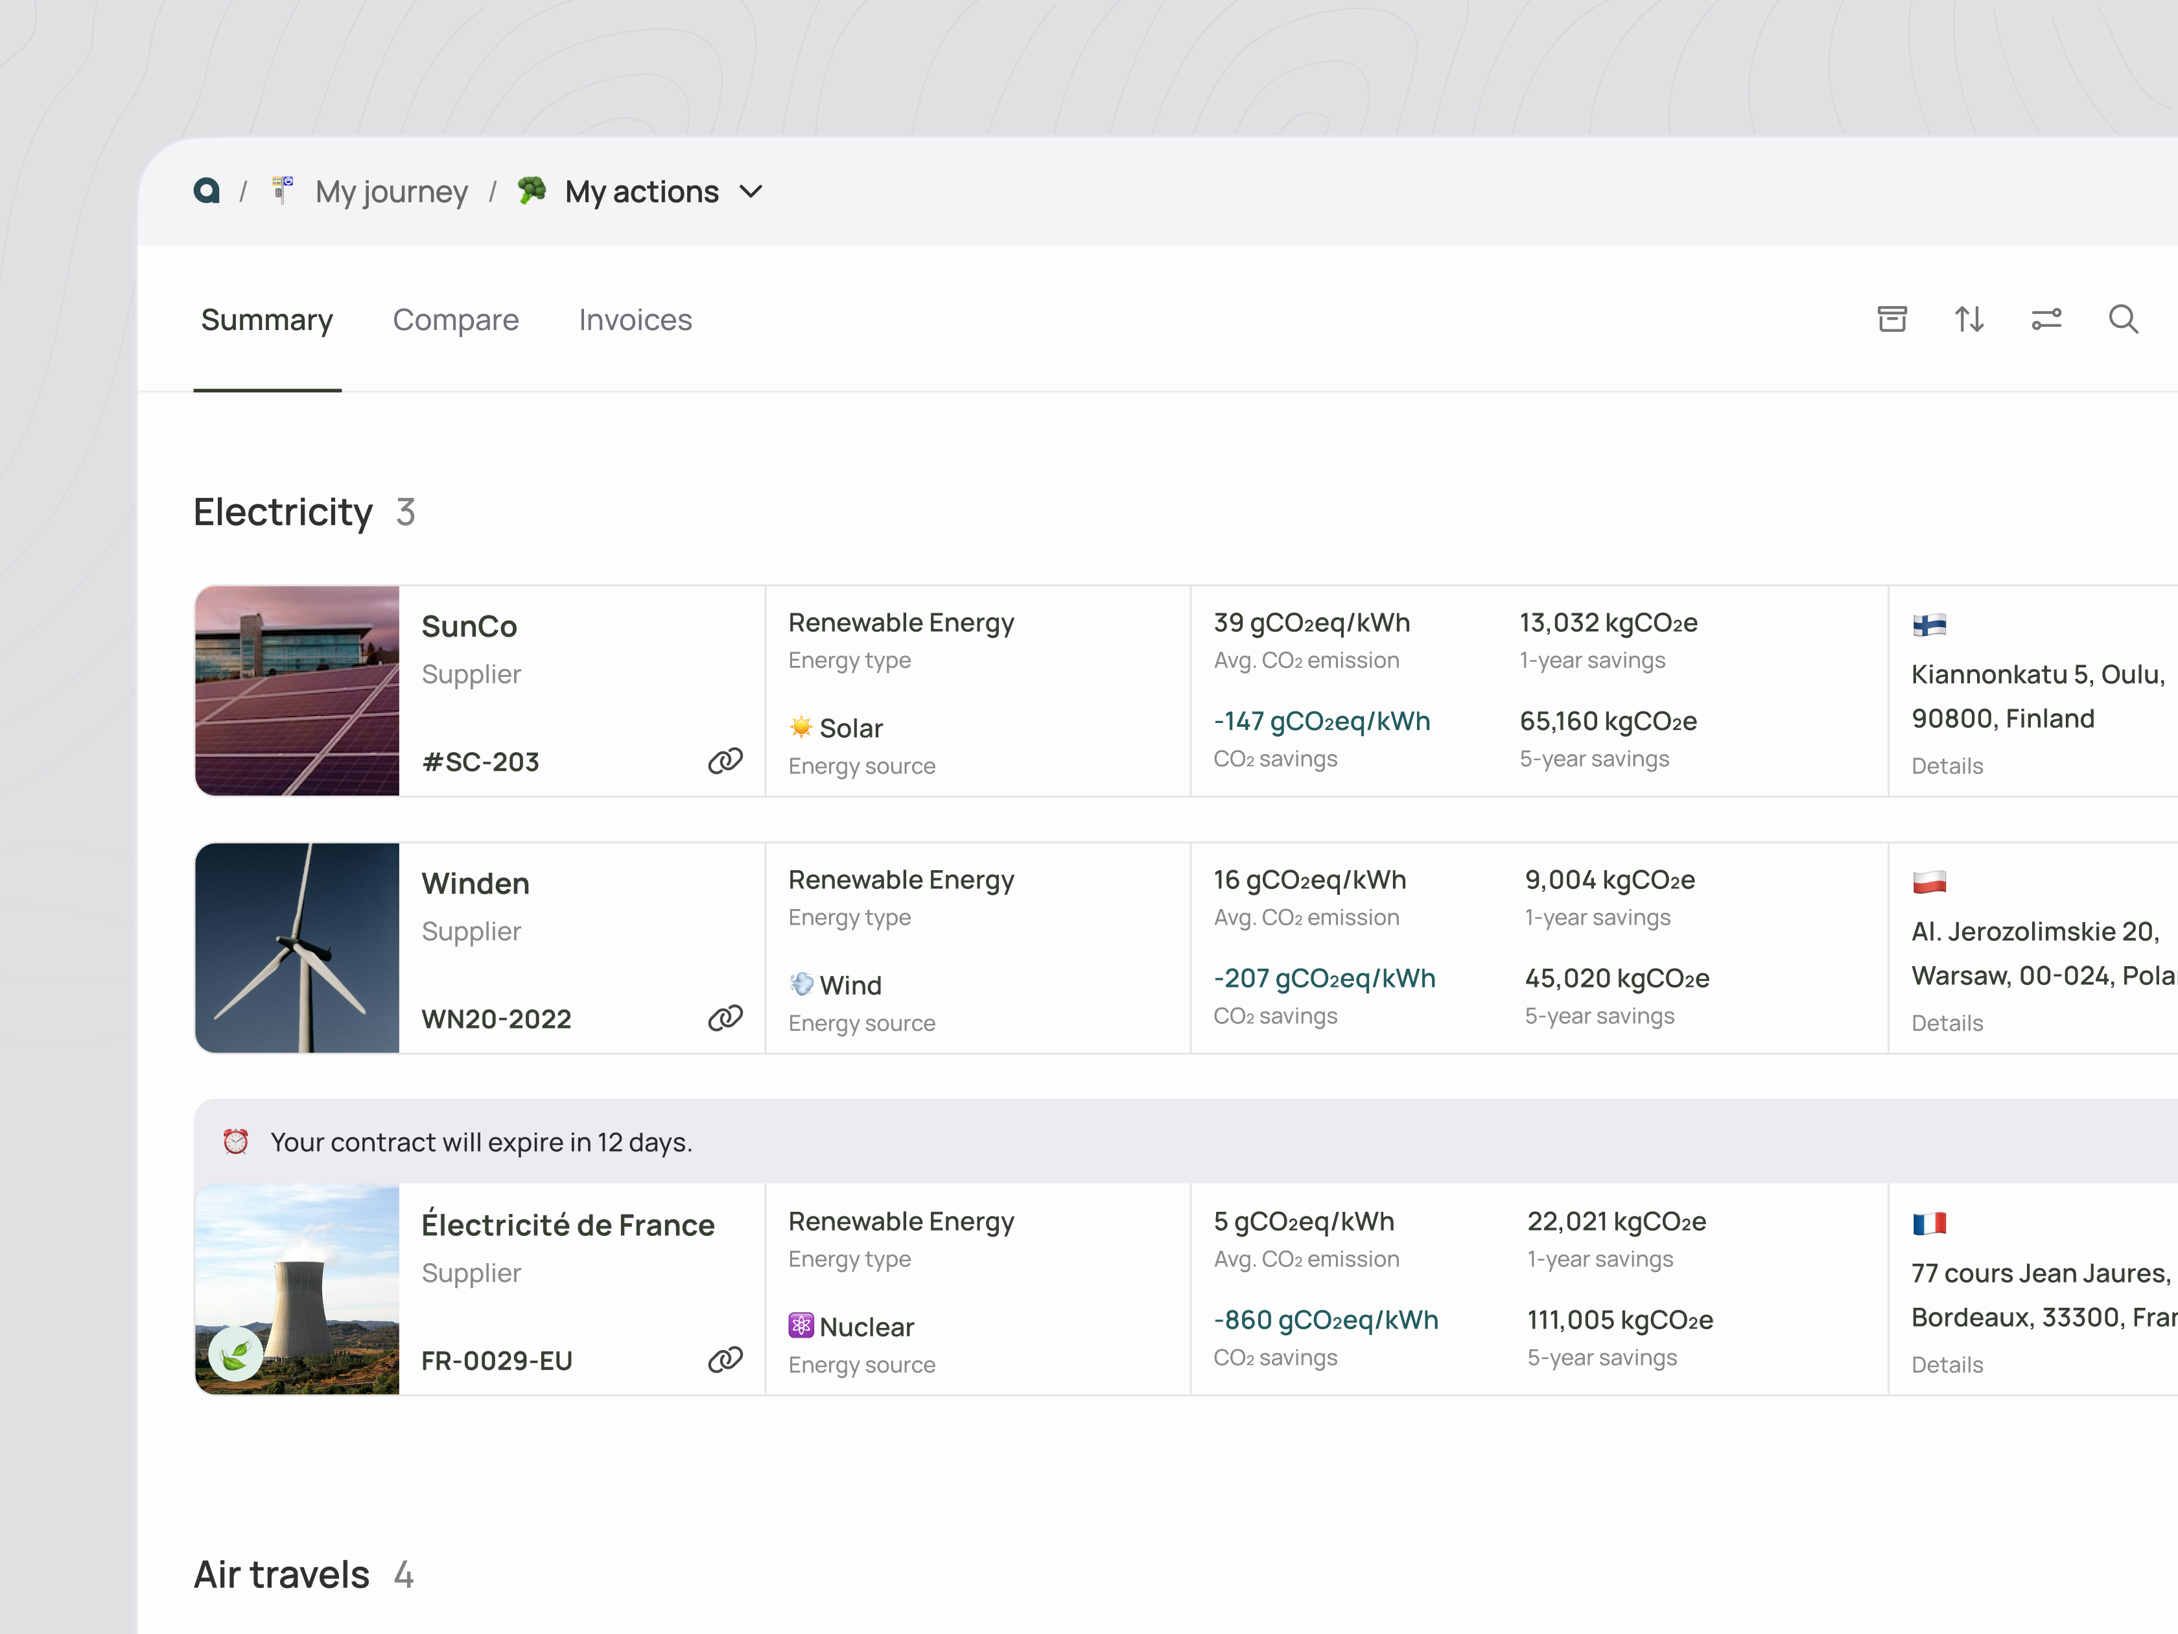Click the Winden wind turbine thumbnail
This screenshot has height=1634, width=2178.
click(298, 947)
